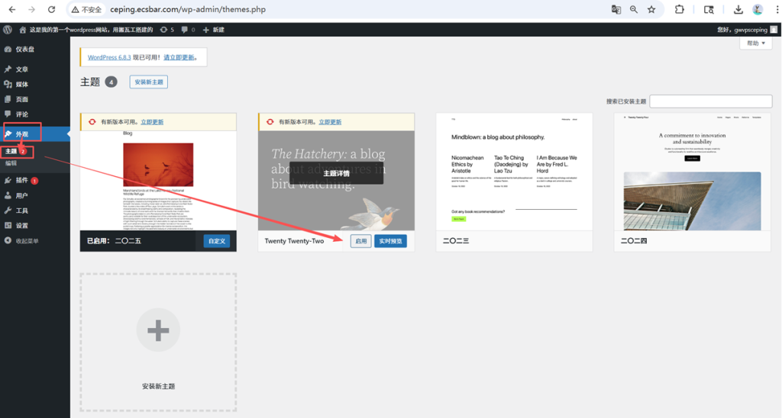Click 实时预览 live preview button
This screenshot has height=418, width=782.
pyautogui.click(x=390, y=241)
